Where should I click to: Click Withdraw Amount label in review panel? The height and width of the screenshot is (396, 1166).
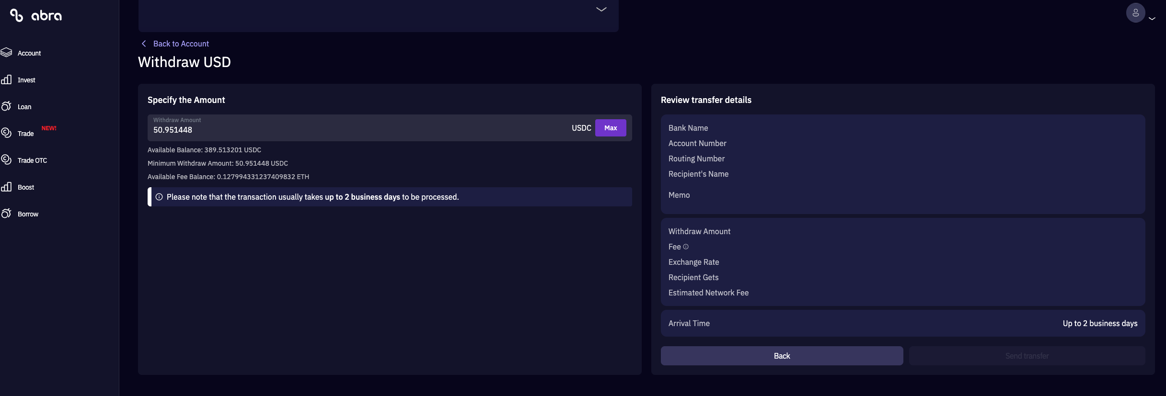point(699,231)
